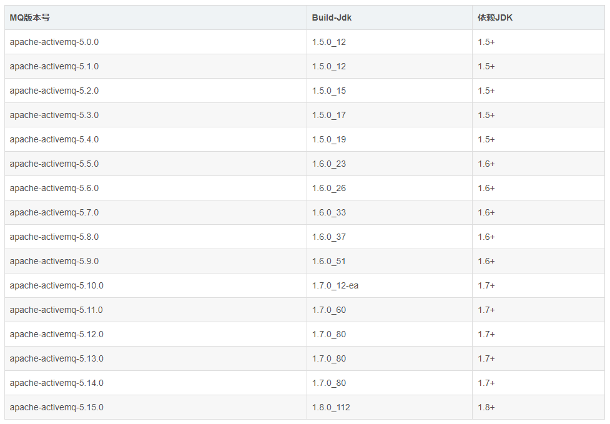The image size is (610, 424).
Task: Select the apache-activemq-5.12.0 cell
Action: click(x=155, y=334)
